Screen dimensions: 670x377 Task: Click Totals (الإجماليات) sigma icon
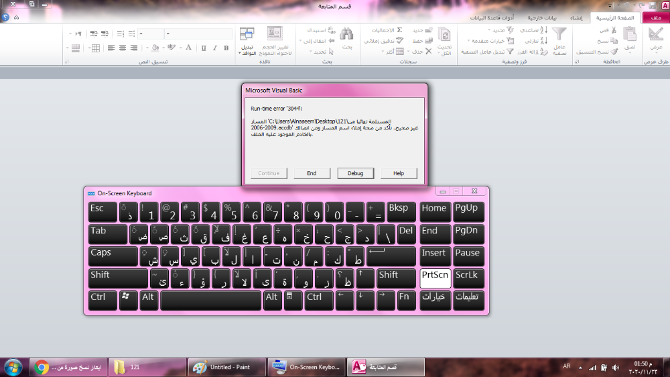(x=399, y=30)
